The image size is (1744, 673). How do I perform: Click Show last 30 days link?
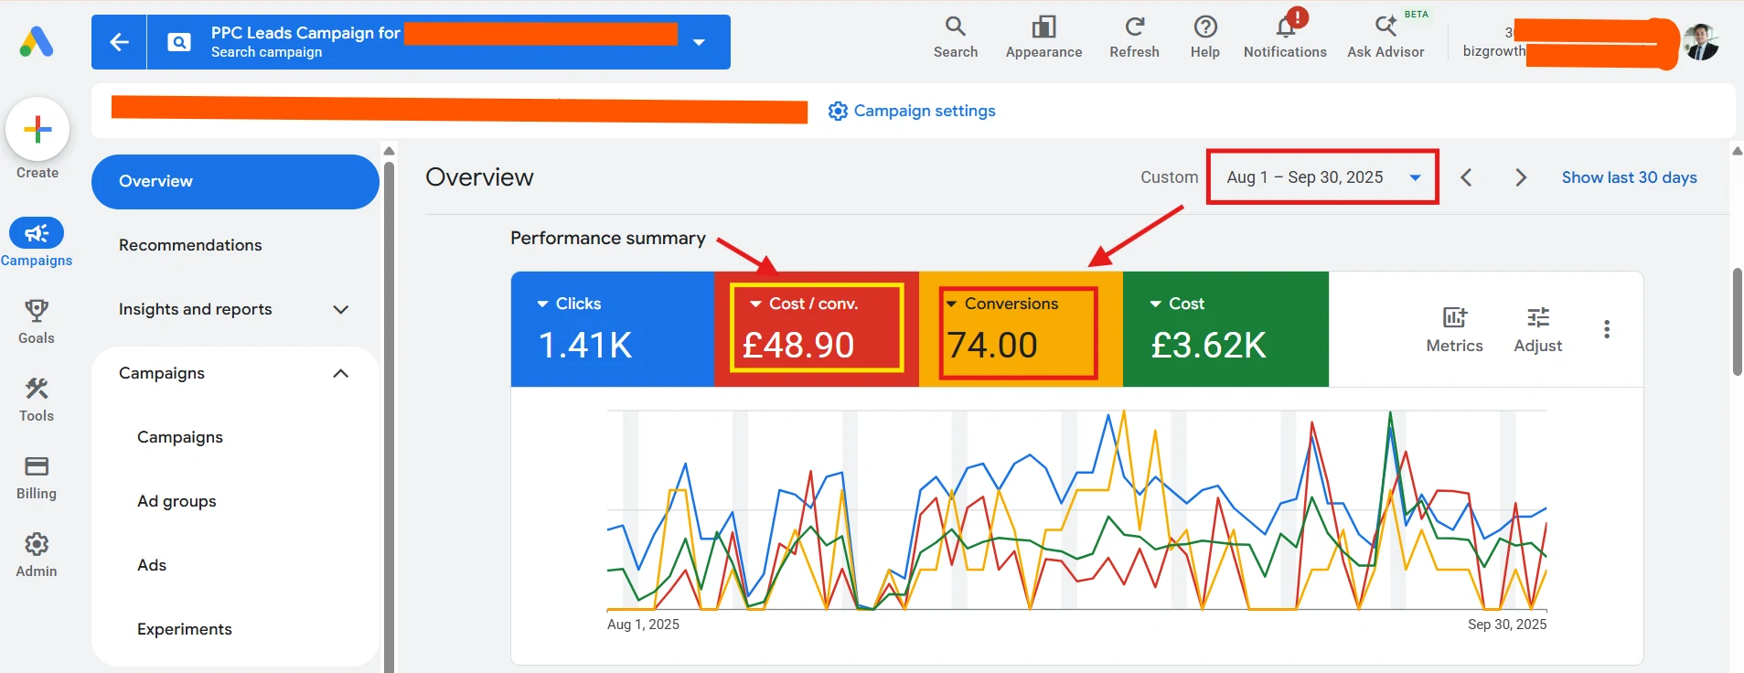pos(1629,177)
